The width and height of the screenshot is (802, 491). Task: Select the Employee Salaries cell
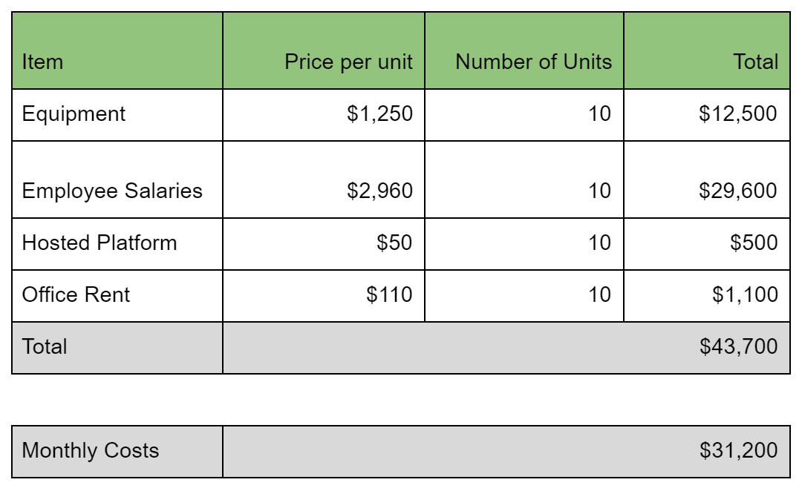pos(117,179)
